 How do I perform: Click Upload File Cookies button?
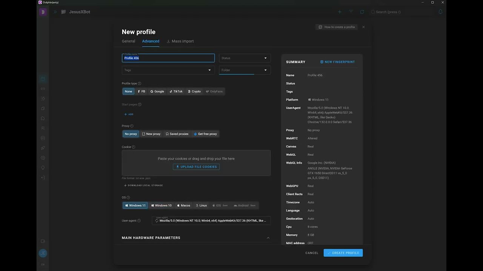click(x=196, y=167)
